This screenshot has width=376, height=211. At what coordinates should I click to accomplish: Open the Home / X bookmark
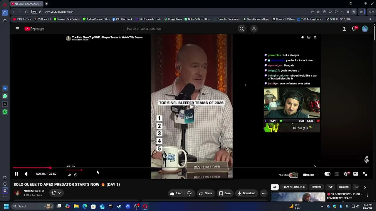[43, 19]
